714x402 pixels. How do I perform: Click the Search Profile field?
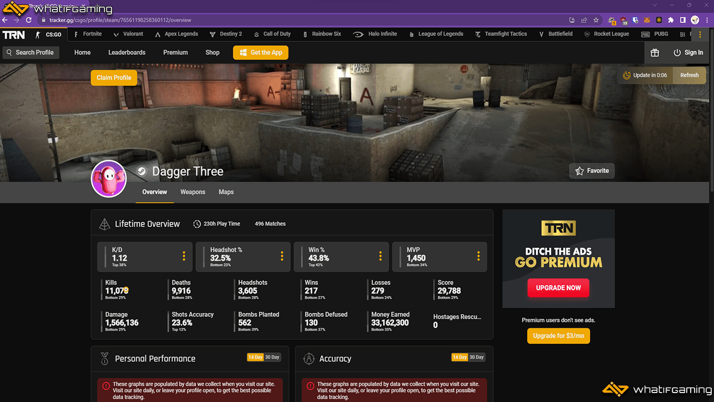pyautogui.click(x=31, y=52)
